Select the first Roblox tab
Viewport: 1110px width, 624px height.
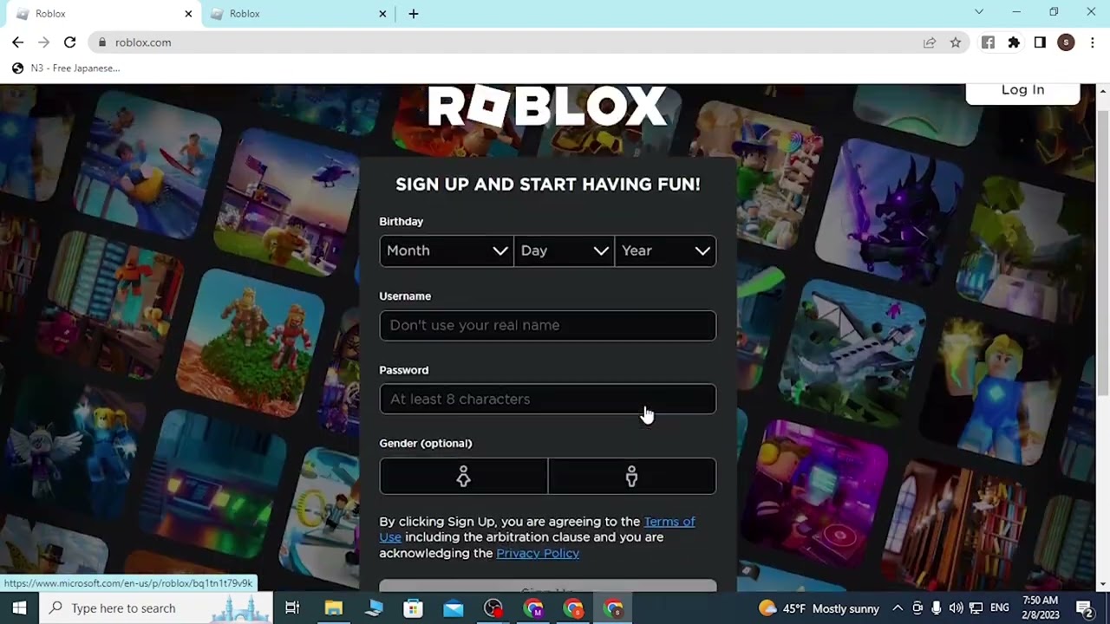pos(104,14)
